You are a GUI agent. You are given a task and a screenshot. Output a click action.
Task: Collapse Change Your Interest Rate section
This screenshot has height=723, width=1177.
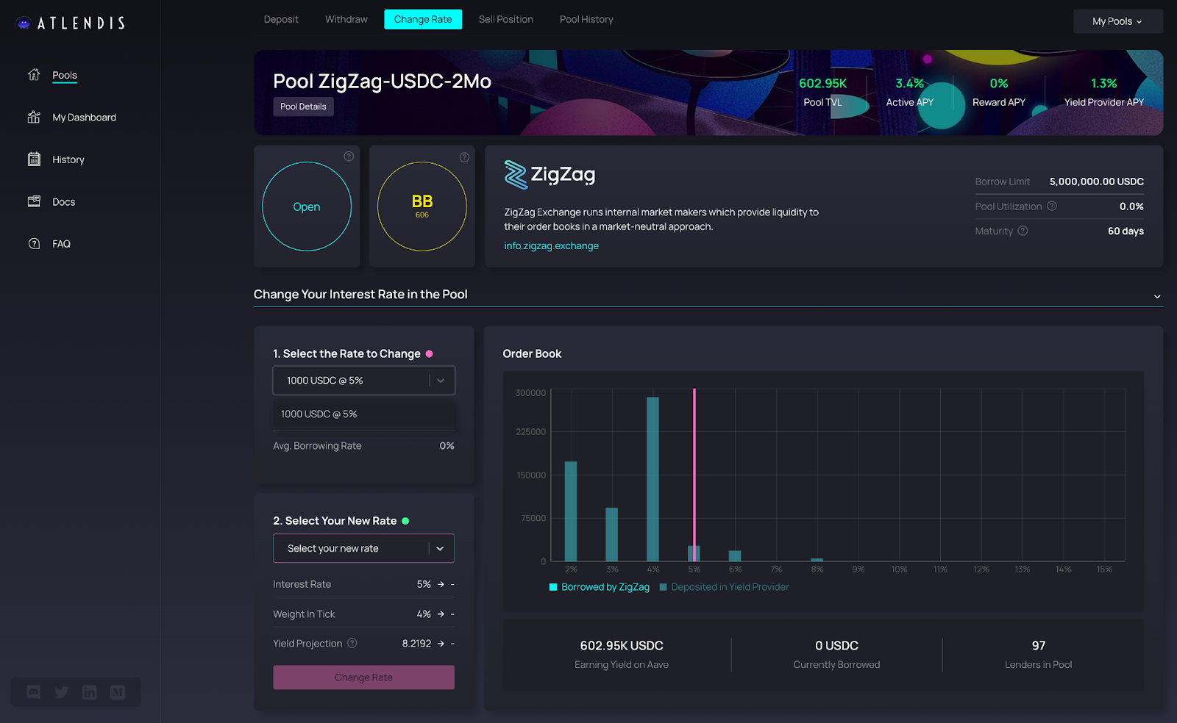[x=1157, y=296]
